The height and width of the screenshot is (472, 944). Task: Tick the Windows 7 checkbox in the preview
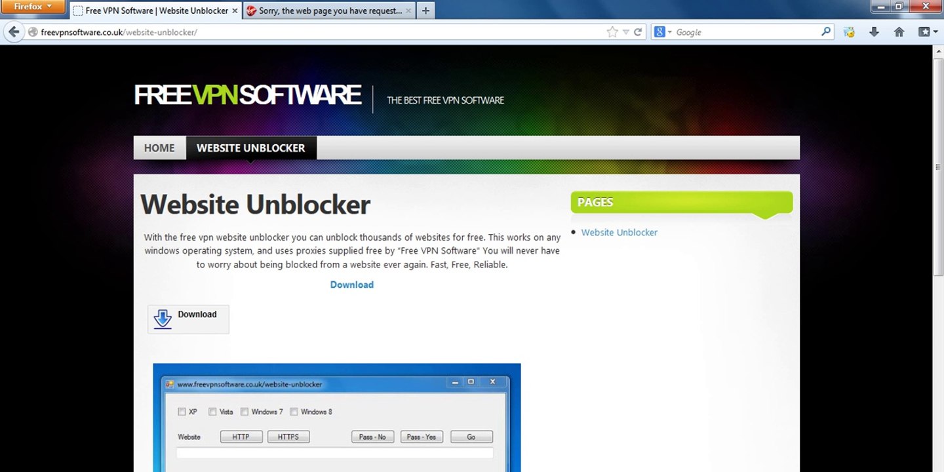coord(245,412)
